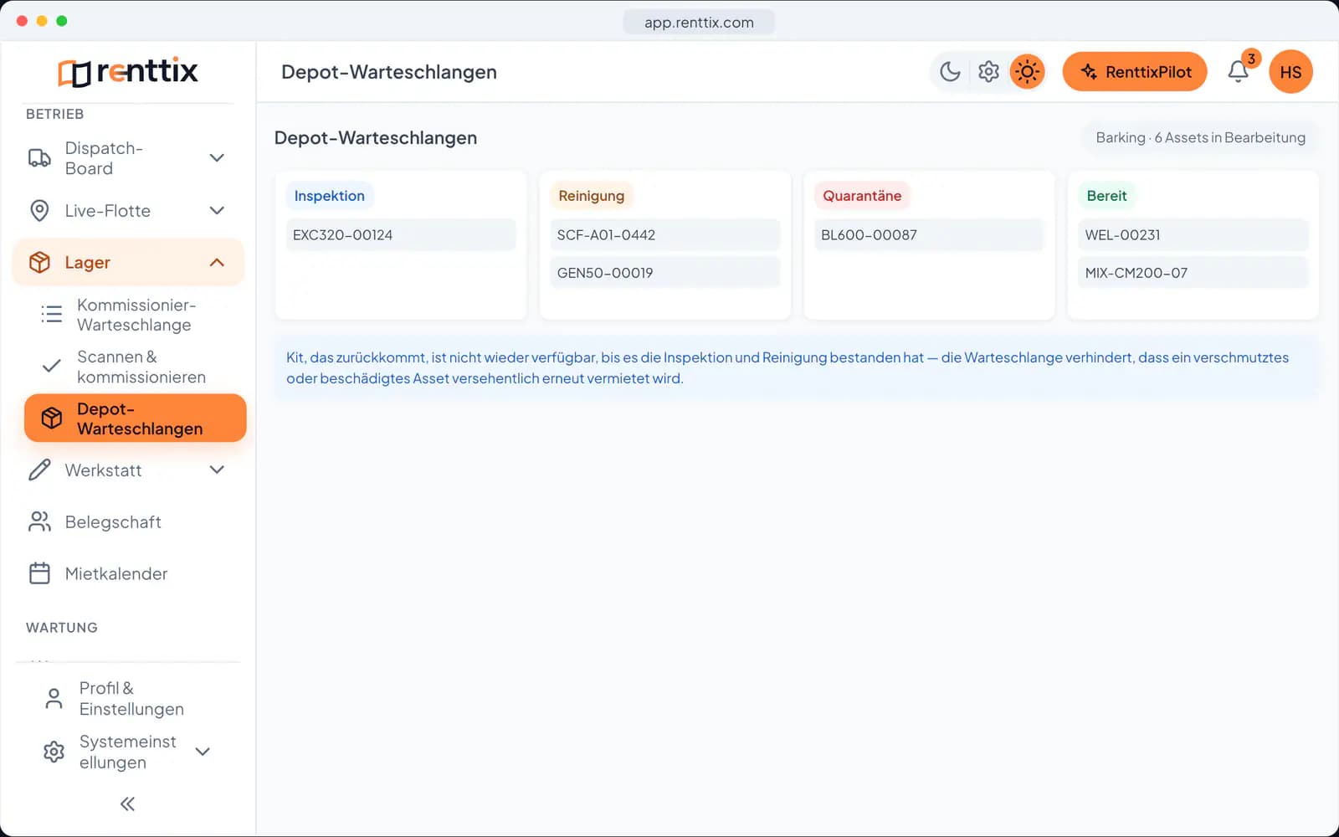Click the Inspektion column label
The width and height of the screenshot is (1339, 837).
click(330, 196)
